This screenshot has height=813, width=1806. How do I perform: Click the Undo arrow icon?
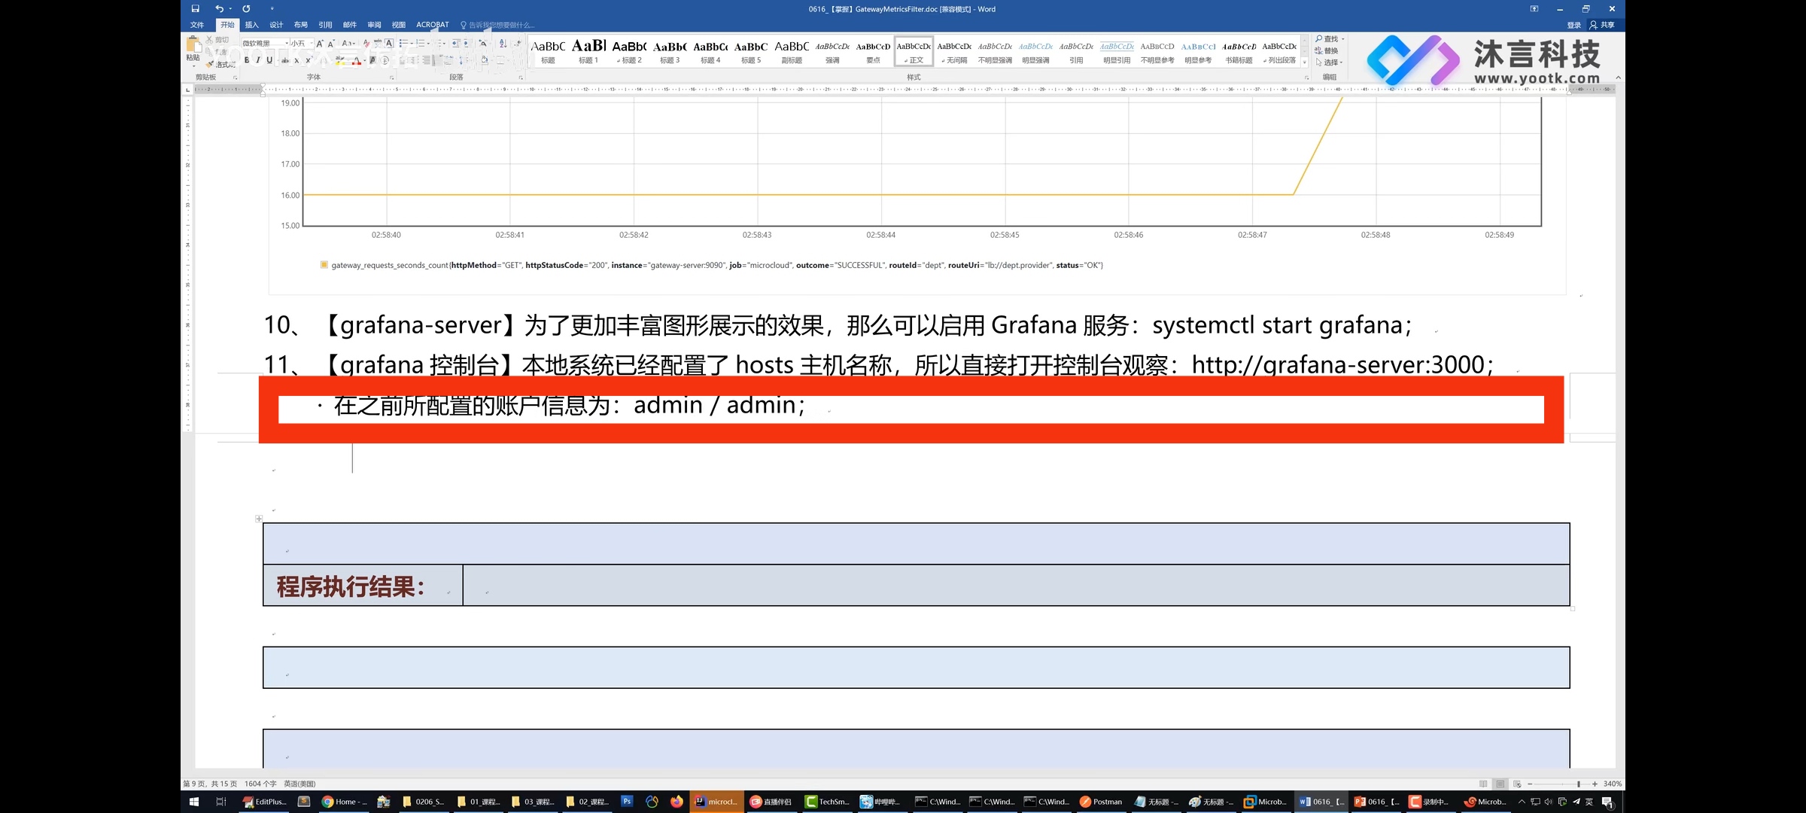(219, 9)
